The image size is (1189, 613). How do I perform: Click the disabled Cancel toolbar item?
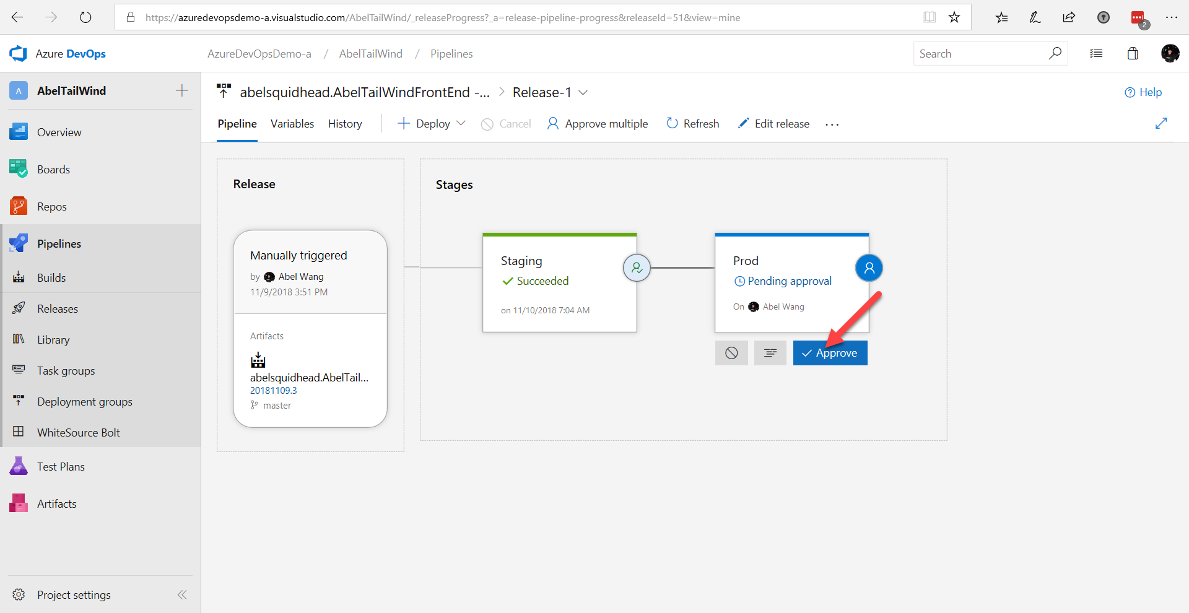point(506,124)
